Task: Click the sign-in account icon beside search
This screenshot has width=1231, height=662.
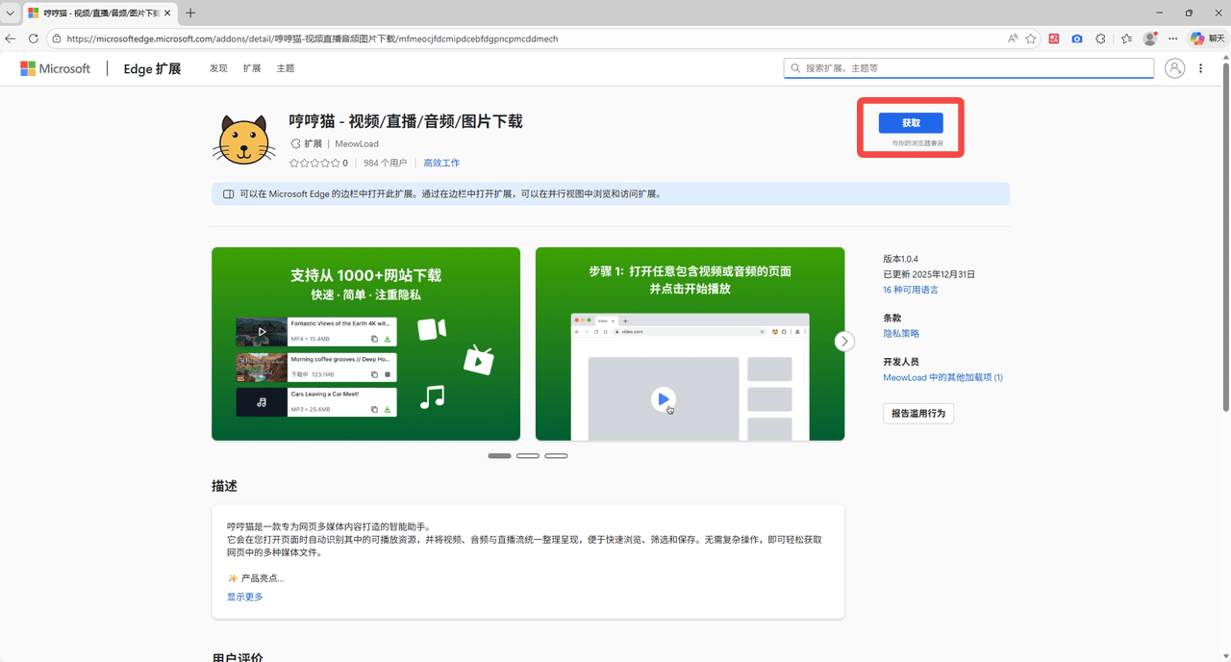Action: click(1174, 68)
